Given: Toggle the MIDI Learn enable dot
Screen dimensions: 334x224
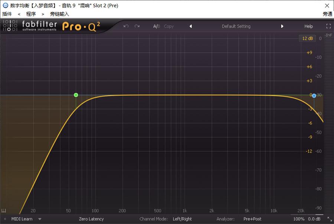Looking at the screenshot, I should tap(5, 219).
